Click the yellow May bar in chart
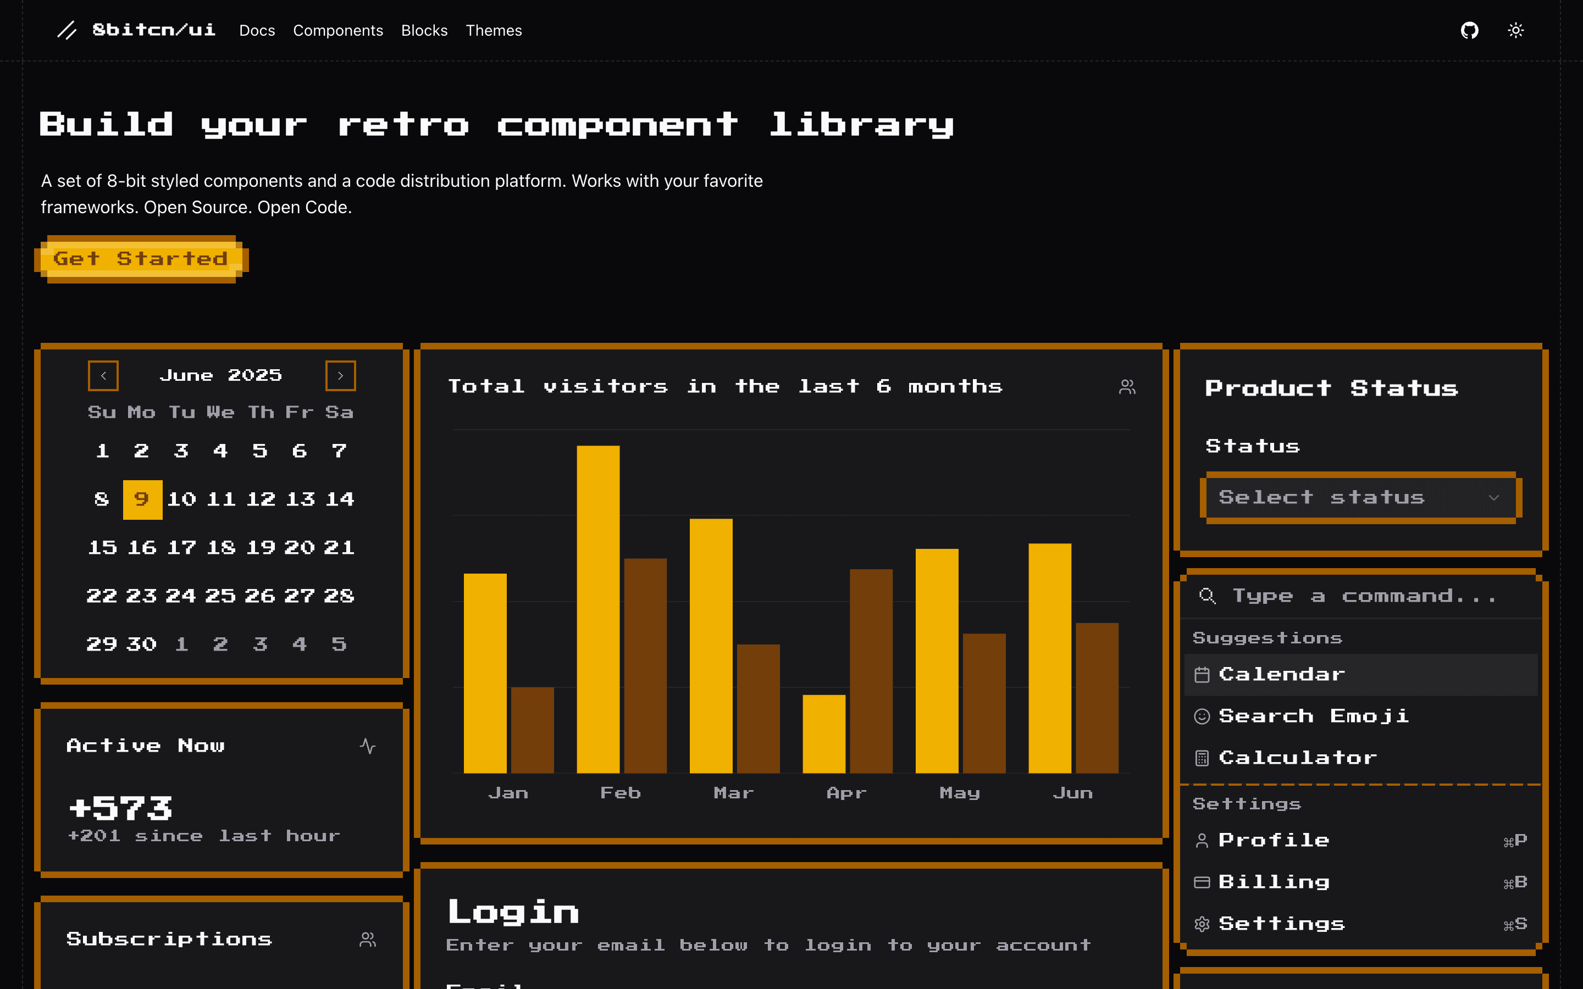 [937, 660]
